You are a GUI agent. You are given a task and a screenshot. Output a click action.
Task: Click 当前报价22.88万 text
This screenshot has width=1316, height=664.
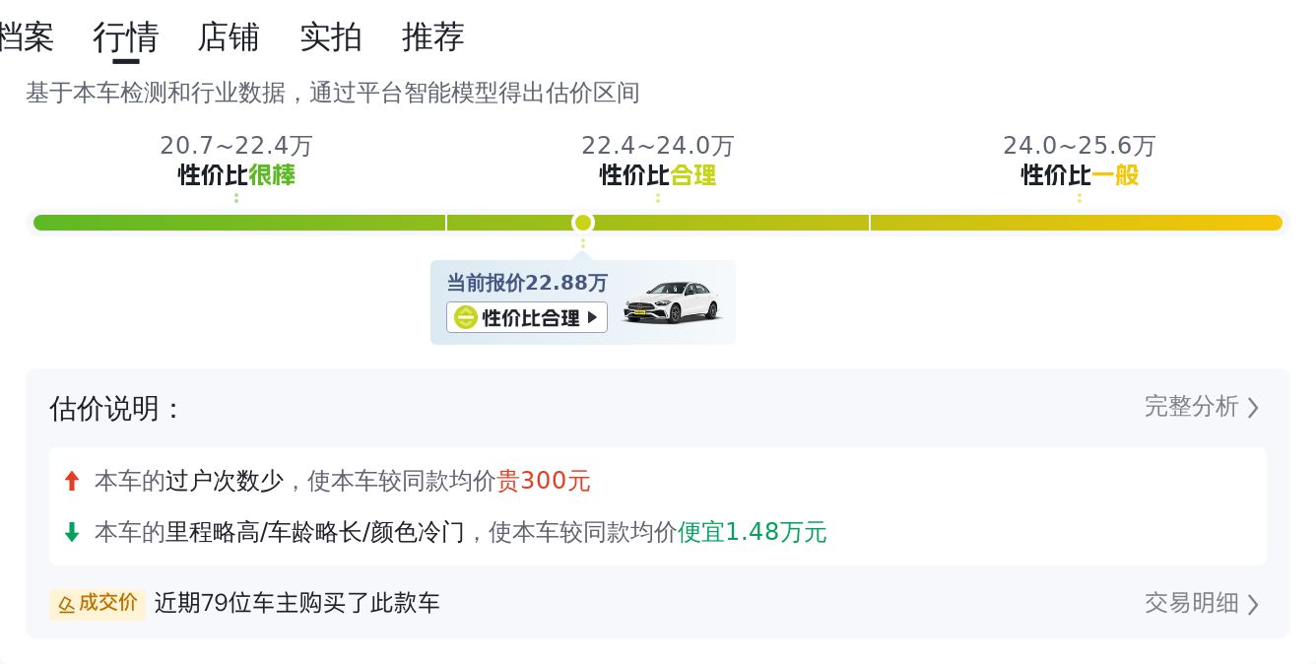[527, 284]
